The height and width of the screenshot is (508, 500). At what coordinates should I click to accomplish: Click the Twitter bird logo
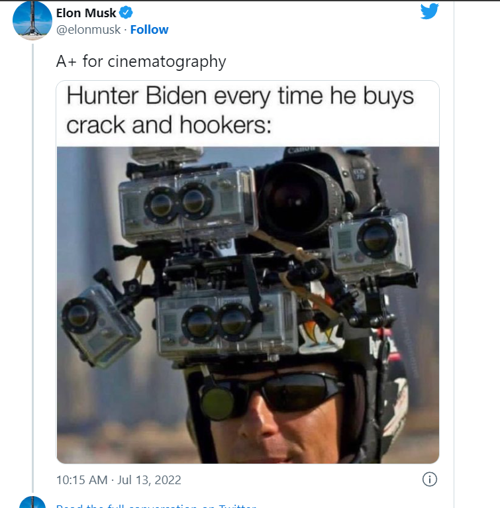[429, 11]
